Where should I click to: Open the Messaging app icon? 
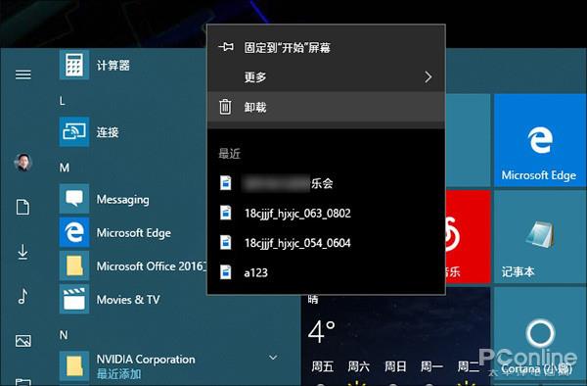74,199
